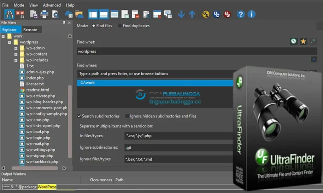
Task: Select readme.html in file tree
Action: click(x=38, y=90)
